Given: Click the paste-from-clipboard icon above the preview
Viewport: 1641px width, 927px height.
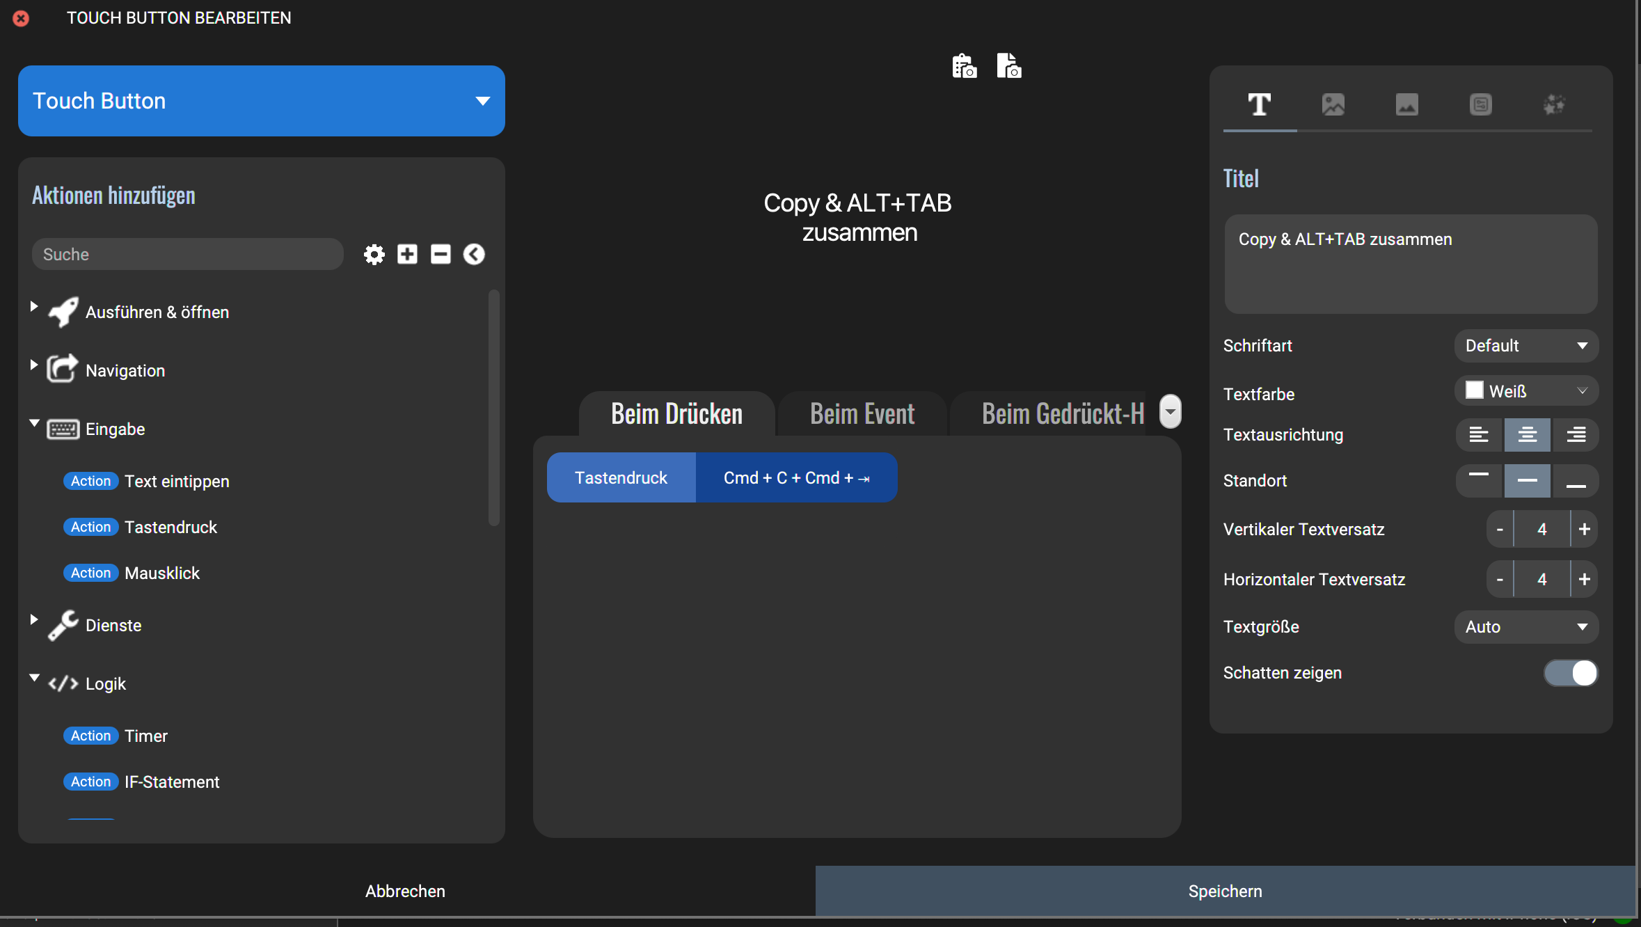Looking at the screenshot, I should click(x=964, y=66).
